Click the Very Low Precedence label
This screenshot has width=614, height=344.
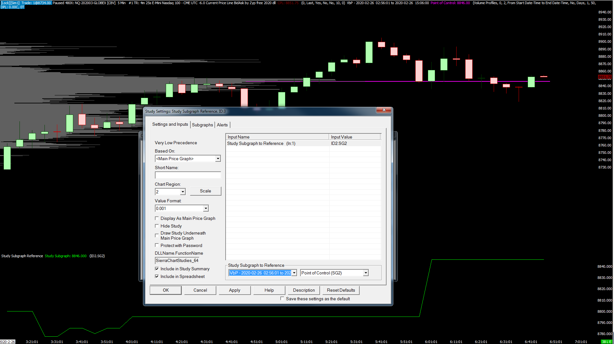[x=176, y=143]
